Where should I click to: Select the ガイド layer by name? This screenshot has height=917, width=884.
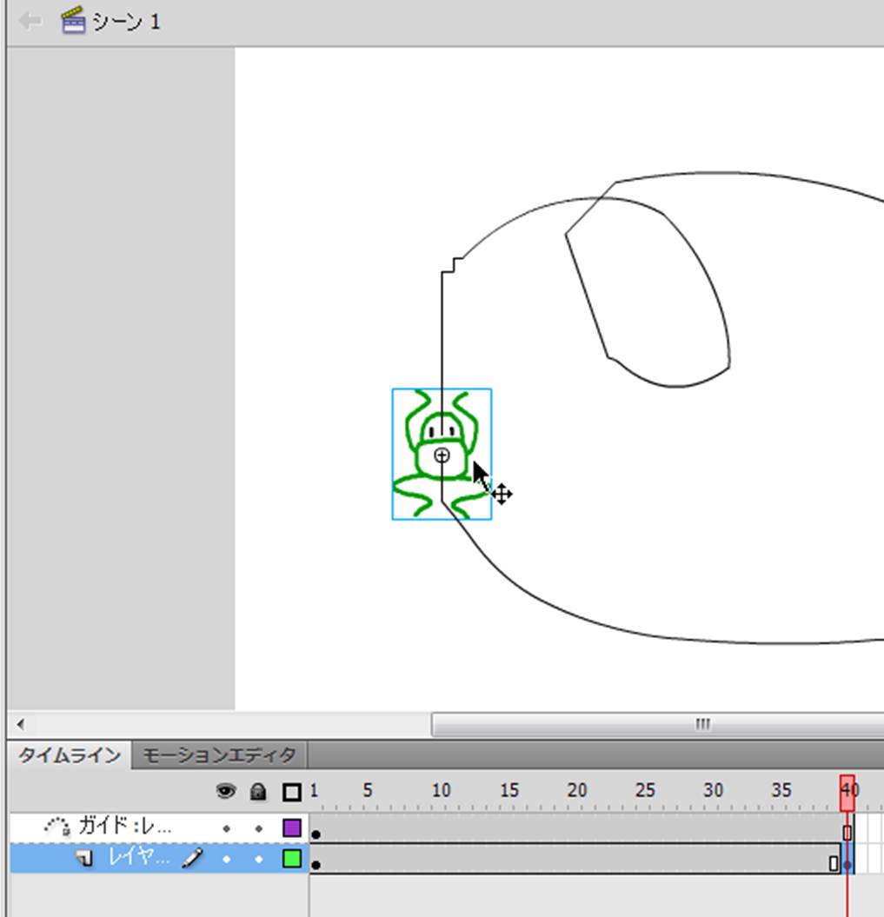(x=125, y=827)
